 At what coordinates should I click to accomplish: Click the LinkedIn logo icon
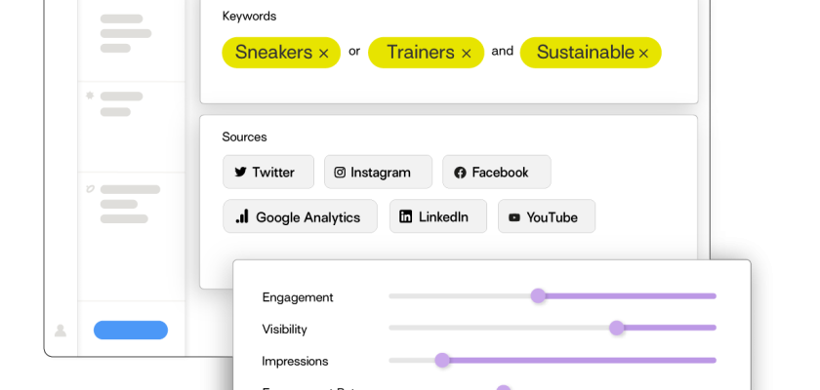[x=406, y=216]
